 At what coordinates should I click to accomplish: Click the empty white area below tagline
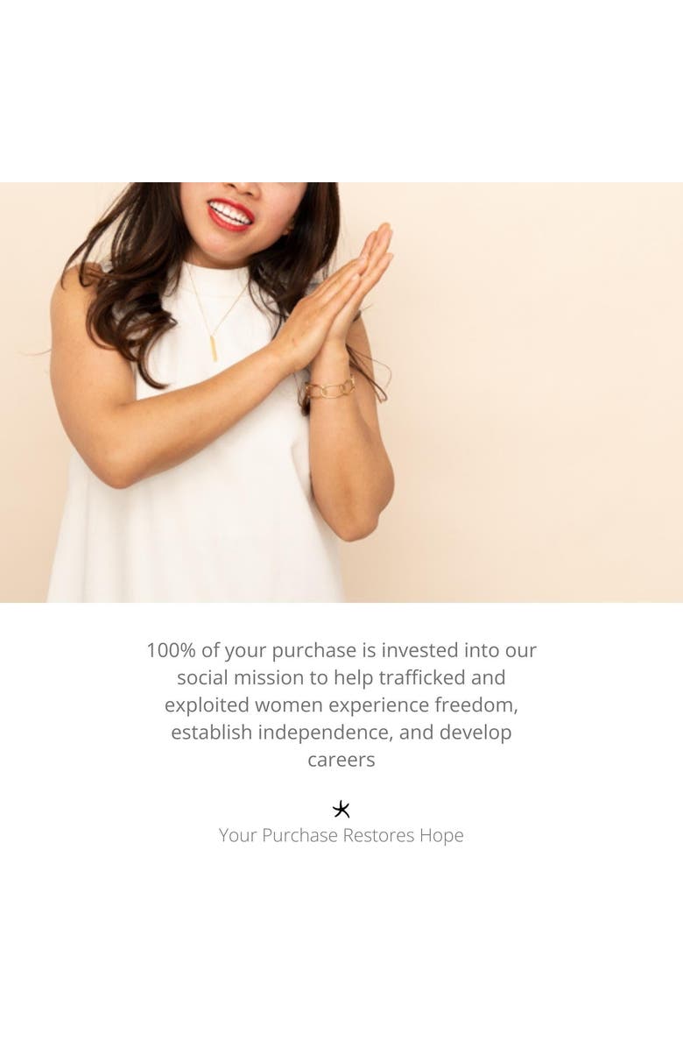coord(341,949)
